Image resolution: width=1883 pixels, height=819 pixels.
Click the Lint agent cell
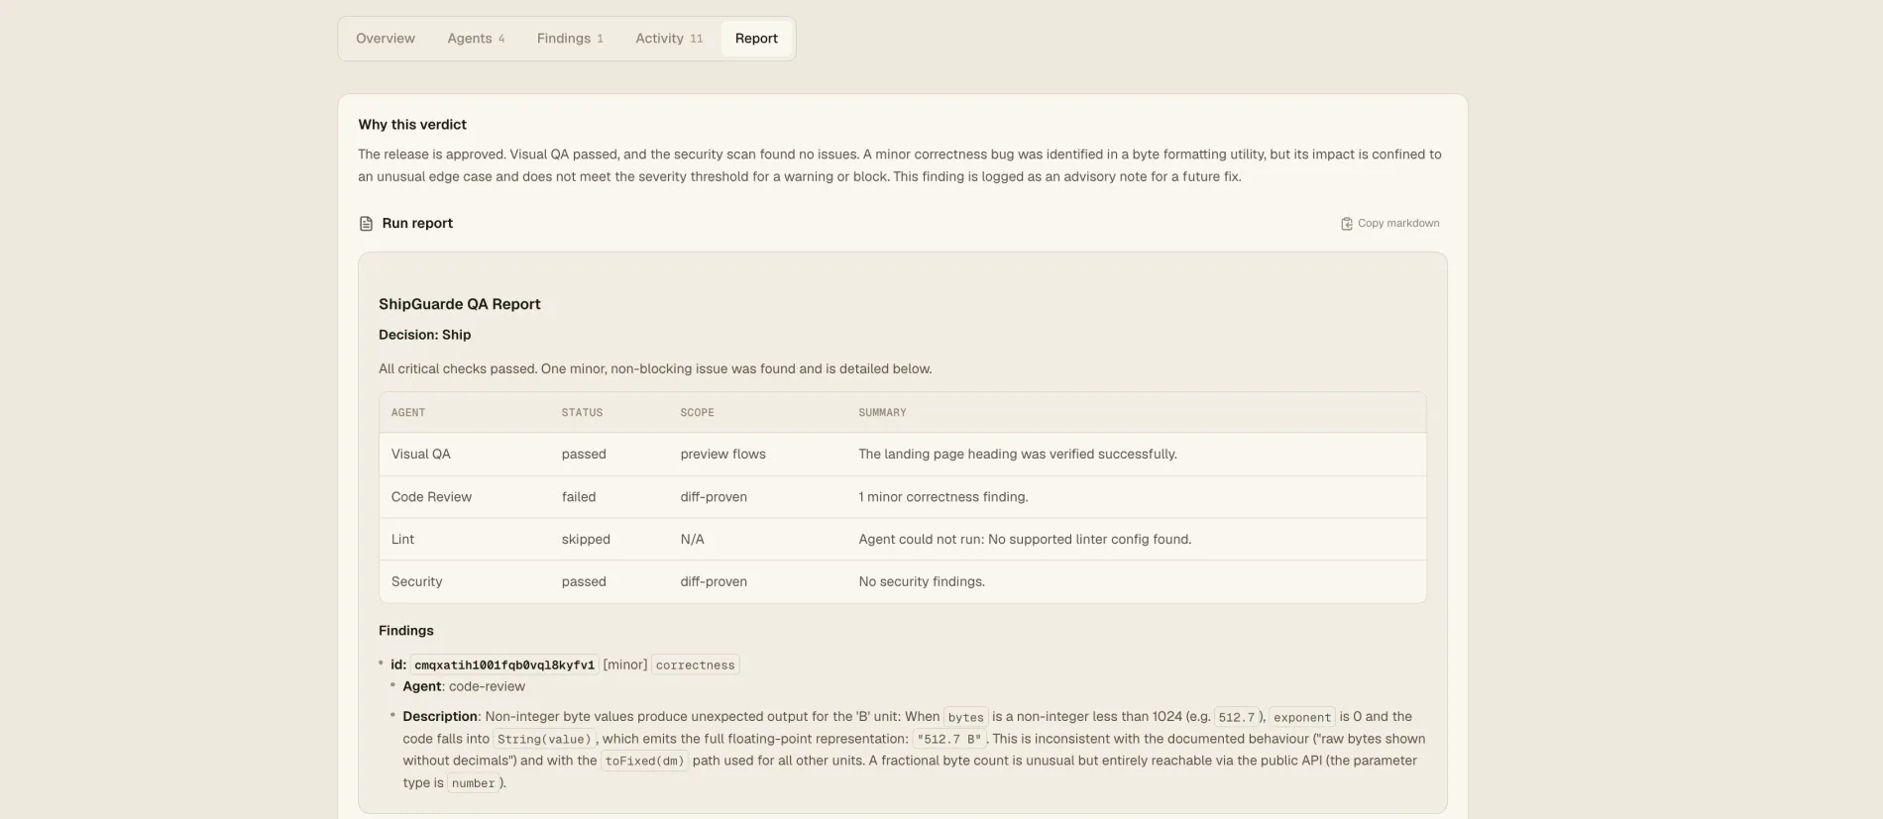pos(402,540)
